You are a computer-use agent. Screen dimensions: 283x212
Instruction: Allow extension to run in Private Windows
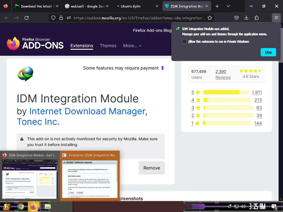[x=184, y=41]
